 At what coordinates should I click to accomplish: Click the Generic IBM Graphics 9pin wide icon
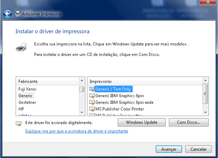coord(92,102)
